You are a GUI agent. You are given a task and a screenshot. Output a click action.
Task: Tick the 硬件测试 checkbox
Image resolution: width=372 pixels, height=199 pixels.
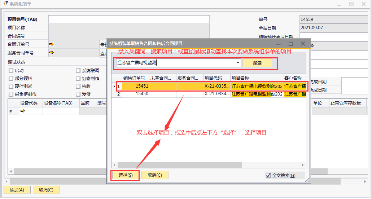[11, 87]
